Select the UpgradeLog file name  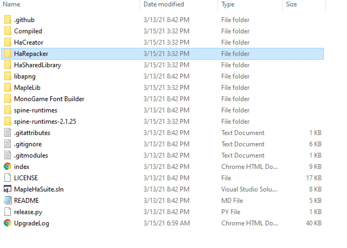coord(32,223)
